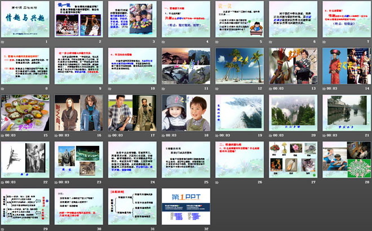Select slide 23 thumbnail with architecture photos

tap(79, 160)
